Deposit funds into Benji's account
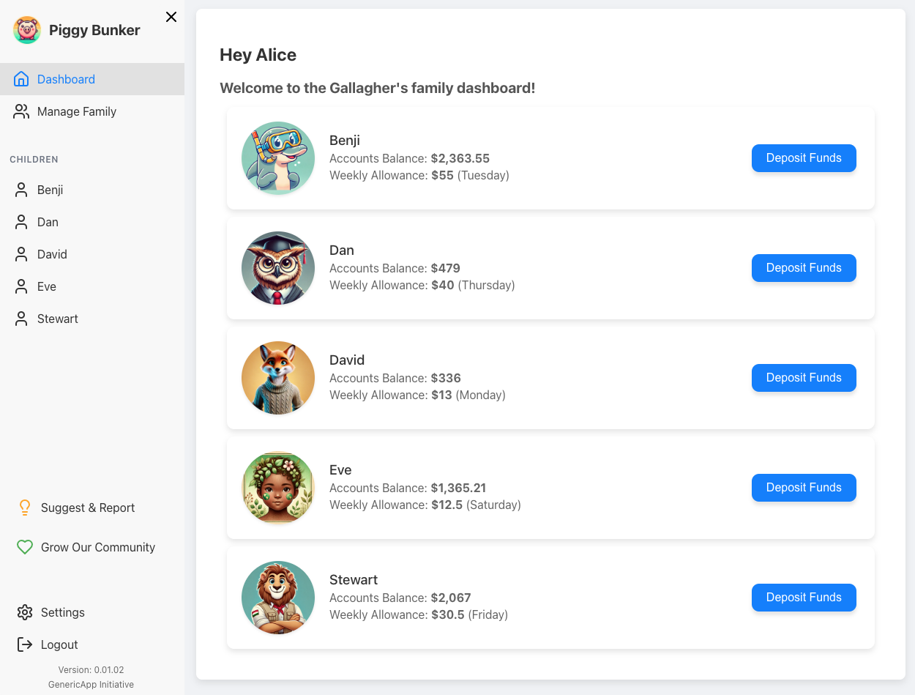 [x=804, y=158]
